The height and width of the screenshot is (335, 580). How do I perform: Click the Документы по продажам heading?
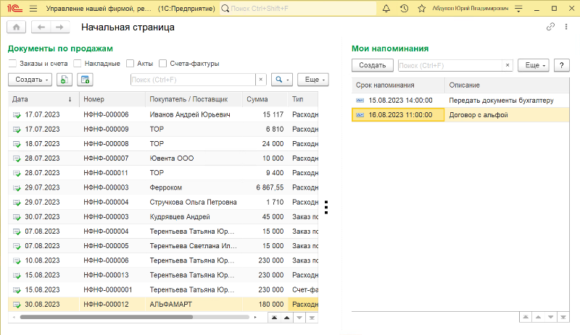tap(60, 48)
